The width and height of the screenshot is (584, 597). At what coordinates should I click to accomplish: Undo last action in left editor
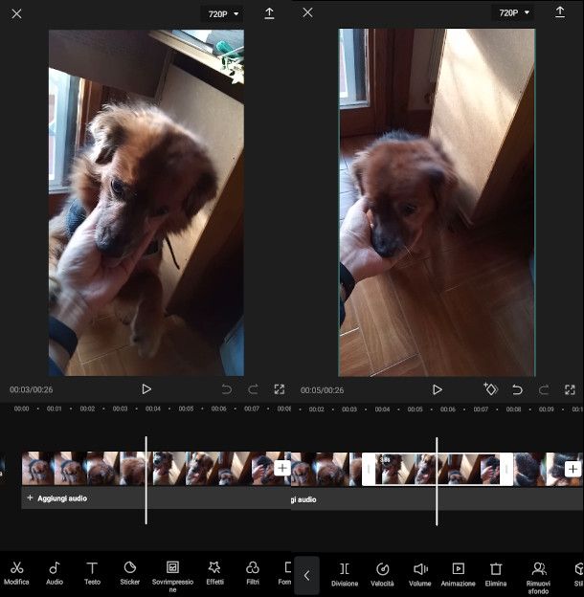pyautogui.click(x=227, y=389)
